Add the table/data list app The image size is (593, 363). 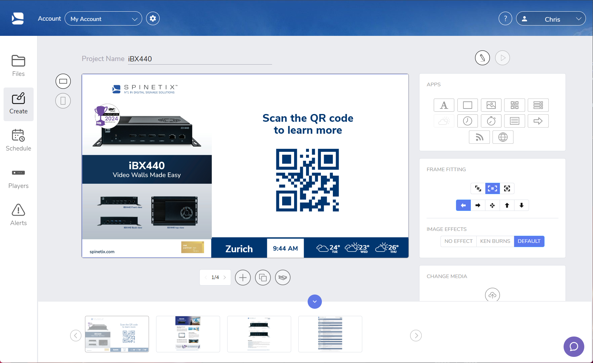[x=538, y=105]
